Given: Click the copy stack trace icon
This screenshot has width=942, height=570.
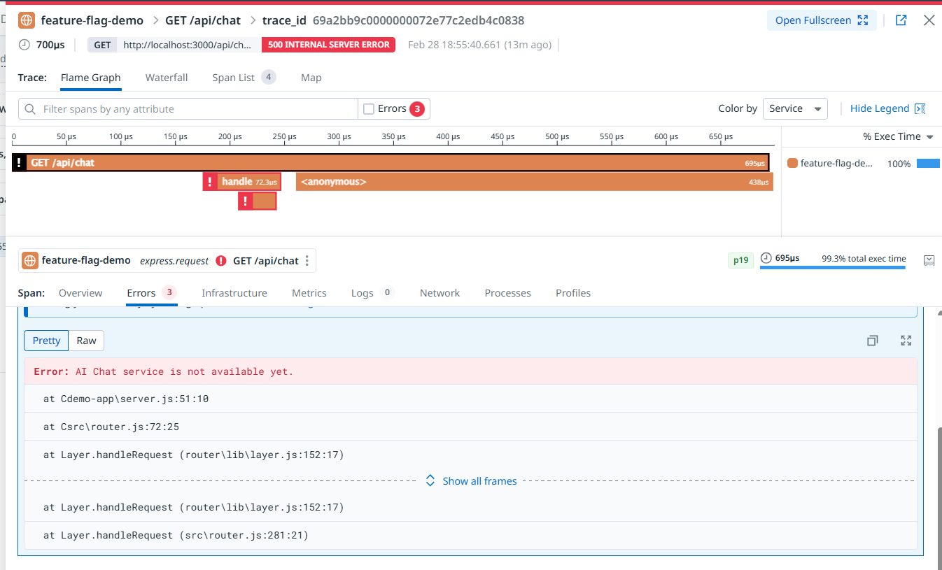Looking at the screenshot, I should coord(872,341).
